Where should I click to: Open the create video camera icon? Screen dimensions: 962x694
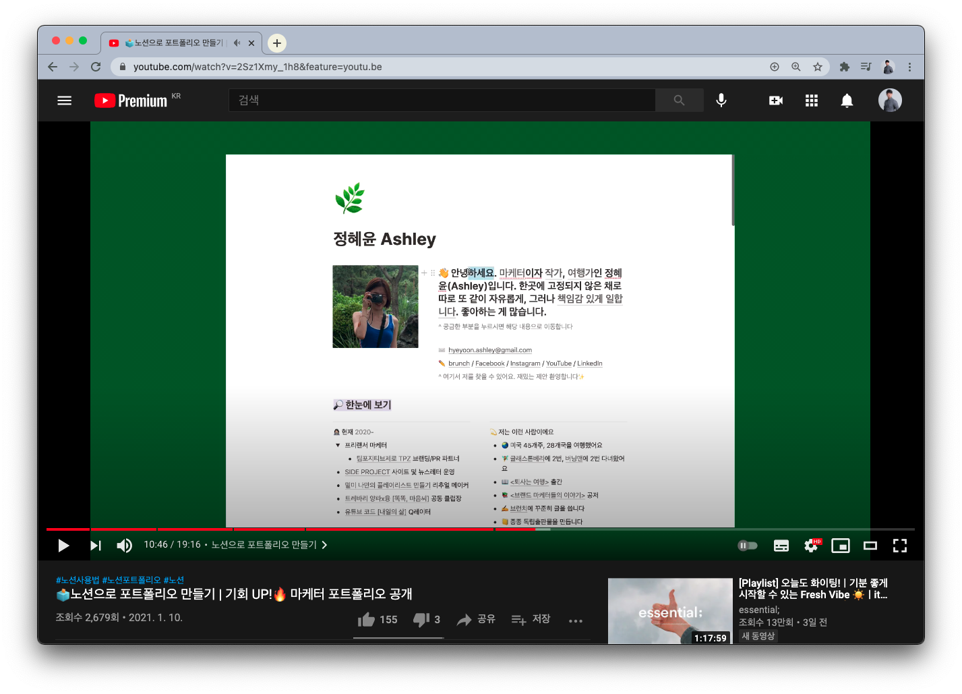[x=776, y=100]
